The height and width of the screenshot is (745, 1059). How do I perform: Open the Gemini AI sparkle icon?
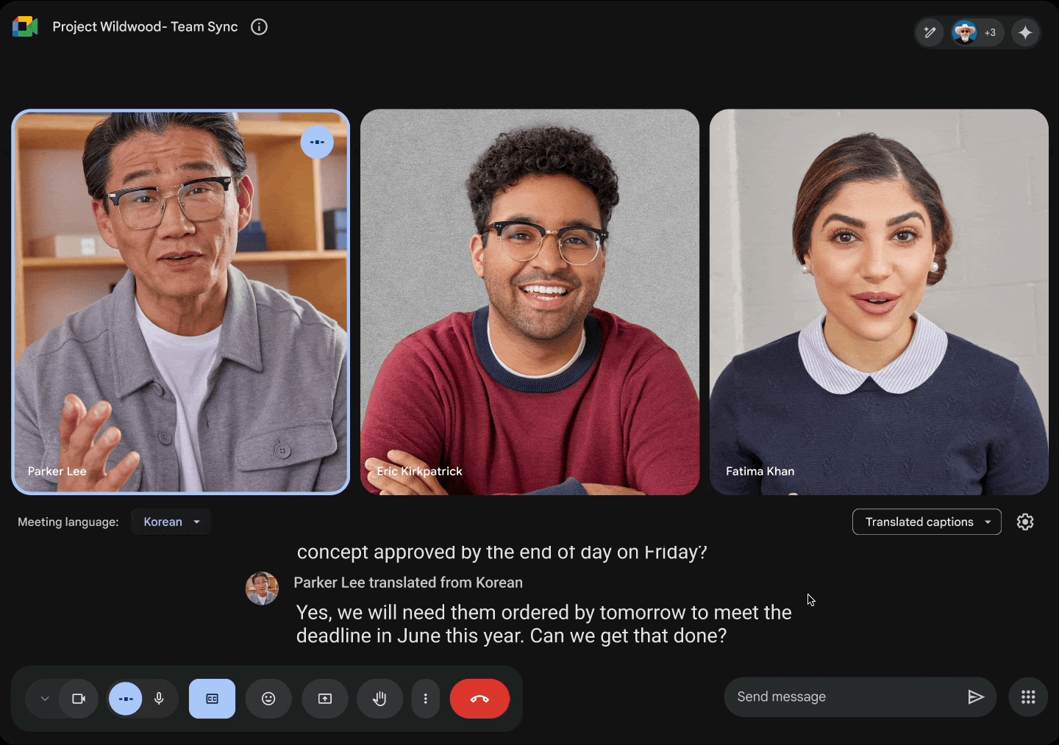click(1025, 32)
